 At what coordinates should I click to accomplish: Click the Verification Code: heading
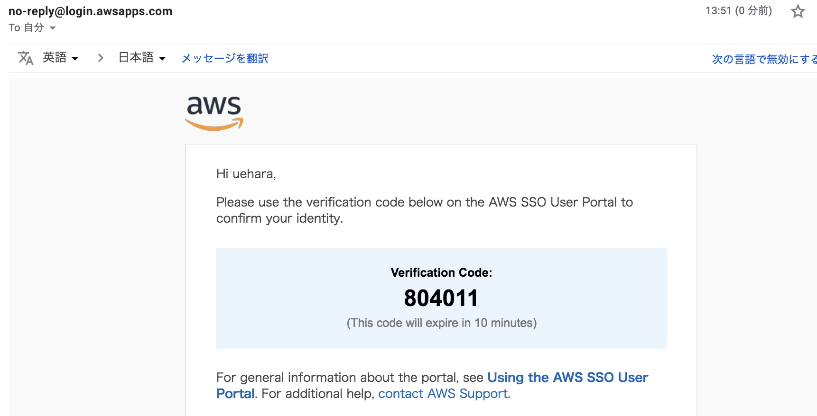click(x=441, y=272)
